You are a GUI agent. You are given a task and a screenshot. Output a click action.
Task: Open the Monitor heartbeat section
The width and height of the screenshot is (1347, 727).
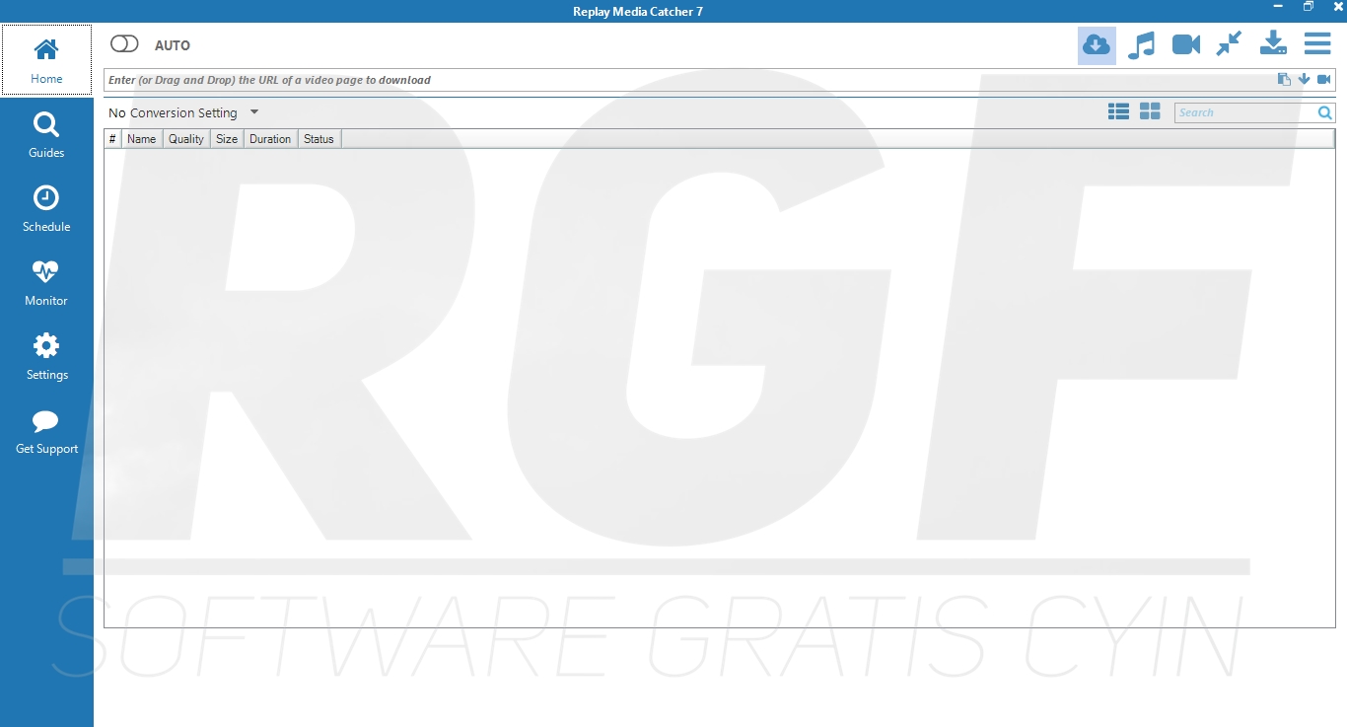pyautogui.click(x=46, y=283)
